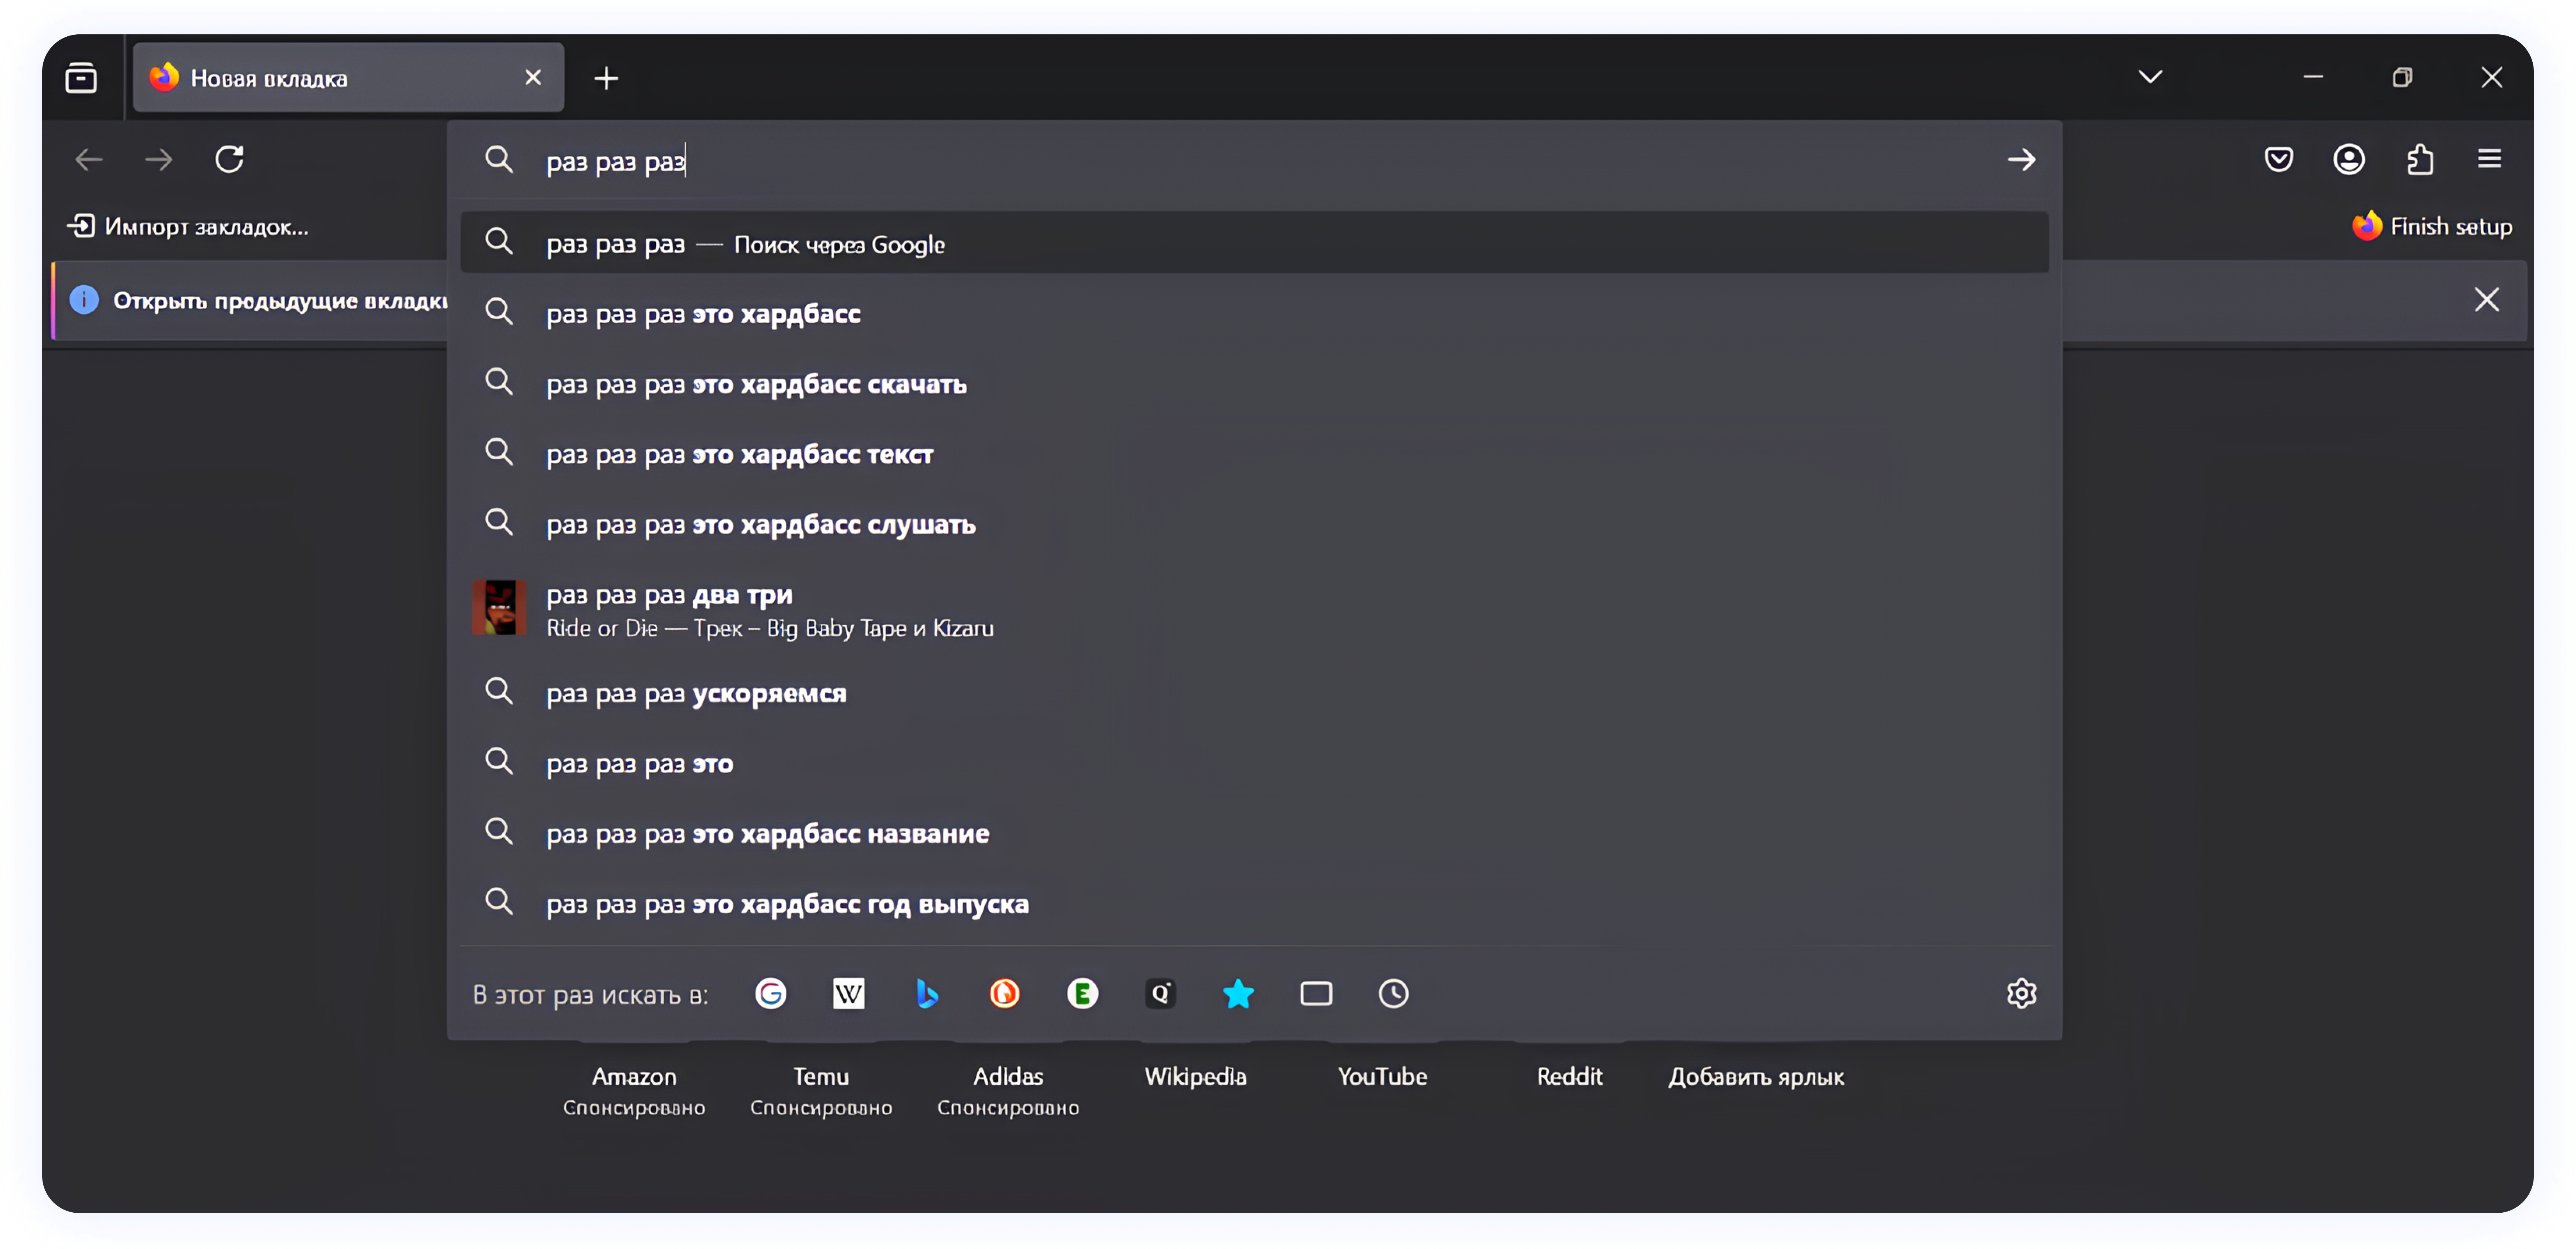The width and height of the screenshot is (2576, 1249).
Task: Select suggestion "раз раз раз ускоряемся"
Action: pos(696,693)
